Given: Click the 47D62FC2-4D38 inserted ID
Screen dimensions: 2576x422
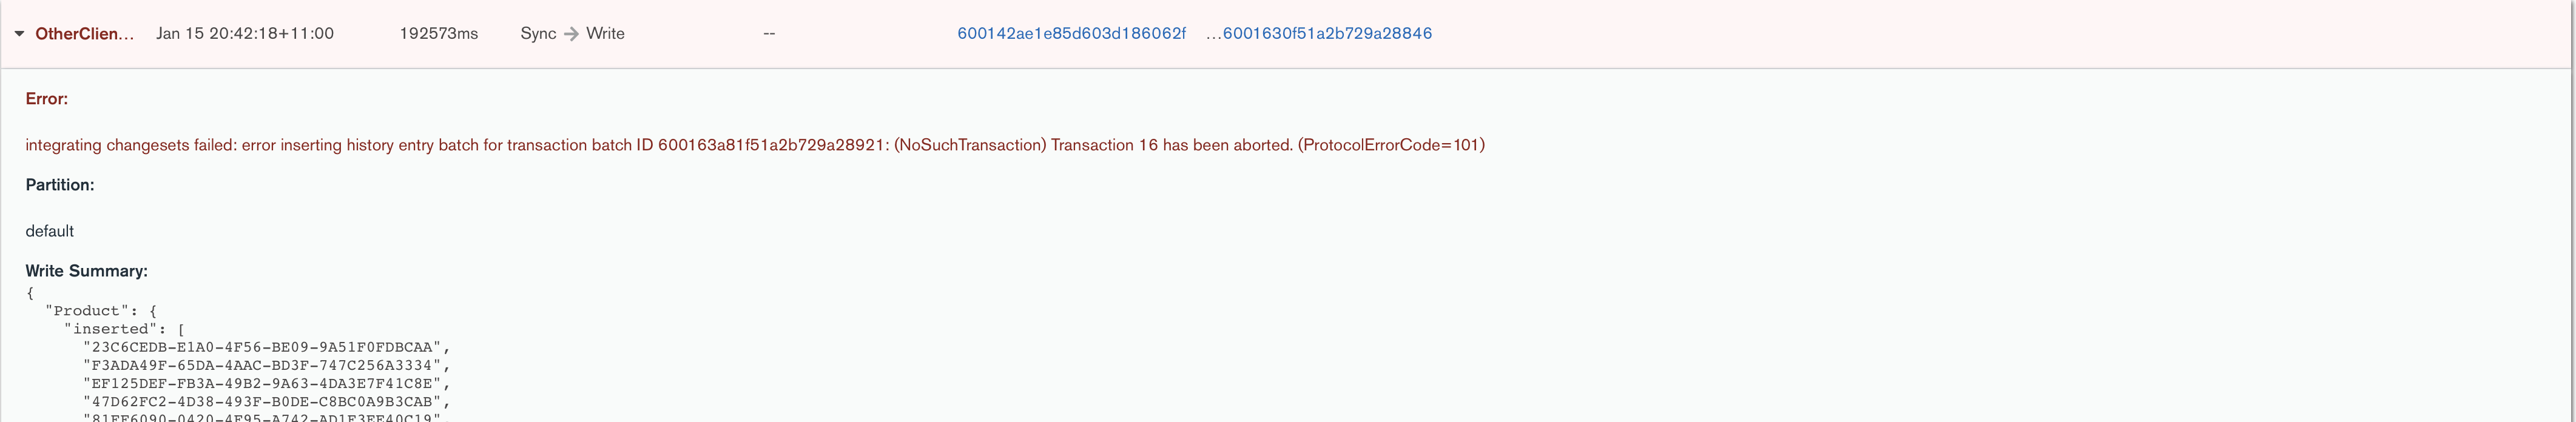Looking at the screenshot, I should click(x=265, y=402).
